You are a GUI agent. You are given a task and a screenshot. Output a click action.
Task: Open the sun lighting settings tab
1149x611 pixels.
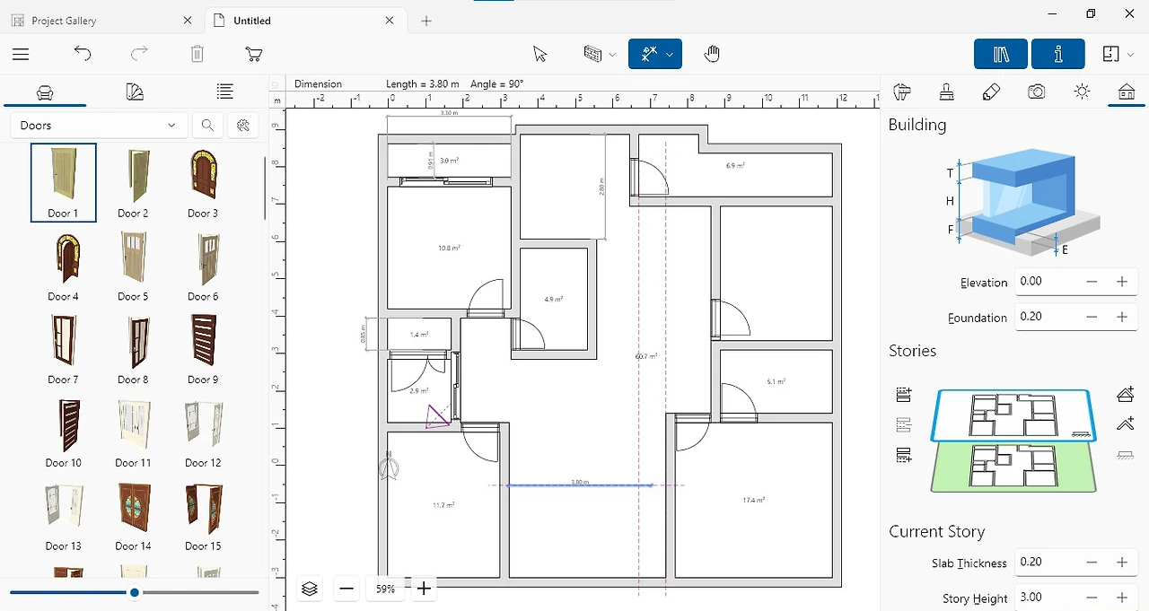coord(1082,92)
